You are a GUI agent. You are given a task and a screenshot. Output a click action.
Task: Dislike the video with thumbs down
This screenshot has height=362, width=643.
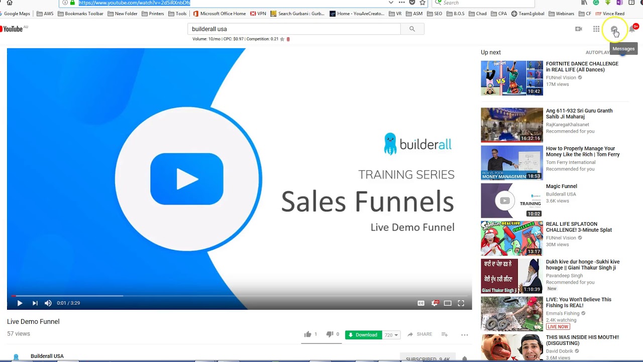pyautogui.click(x=330, y=334)
